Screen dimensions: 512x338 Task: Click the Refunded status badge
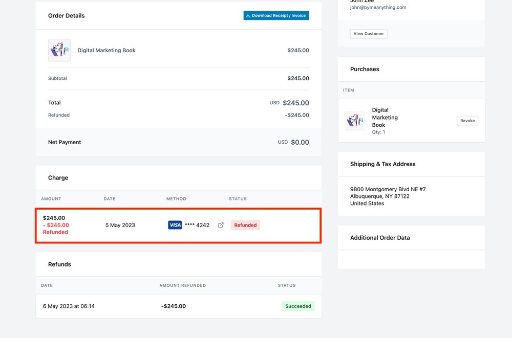[x=245, y=224]
